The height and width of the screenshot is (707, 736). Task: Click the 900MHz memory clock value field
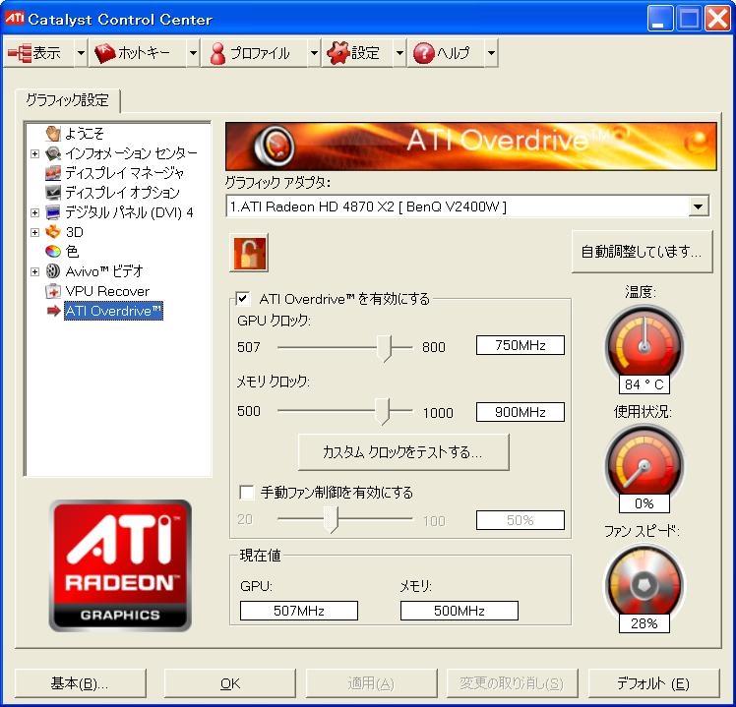[521, 412]
